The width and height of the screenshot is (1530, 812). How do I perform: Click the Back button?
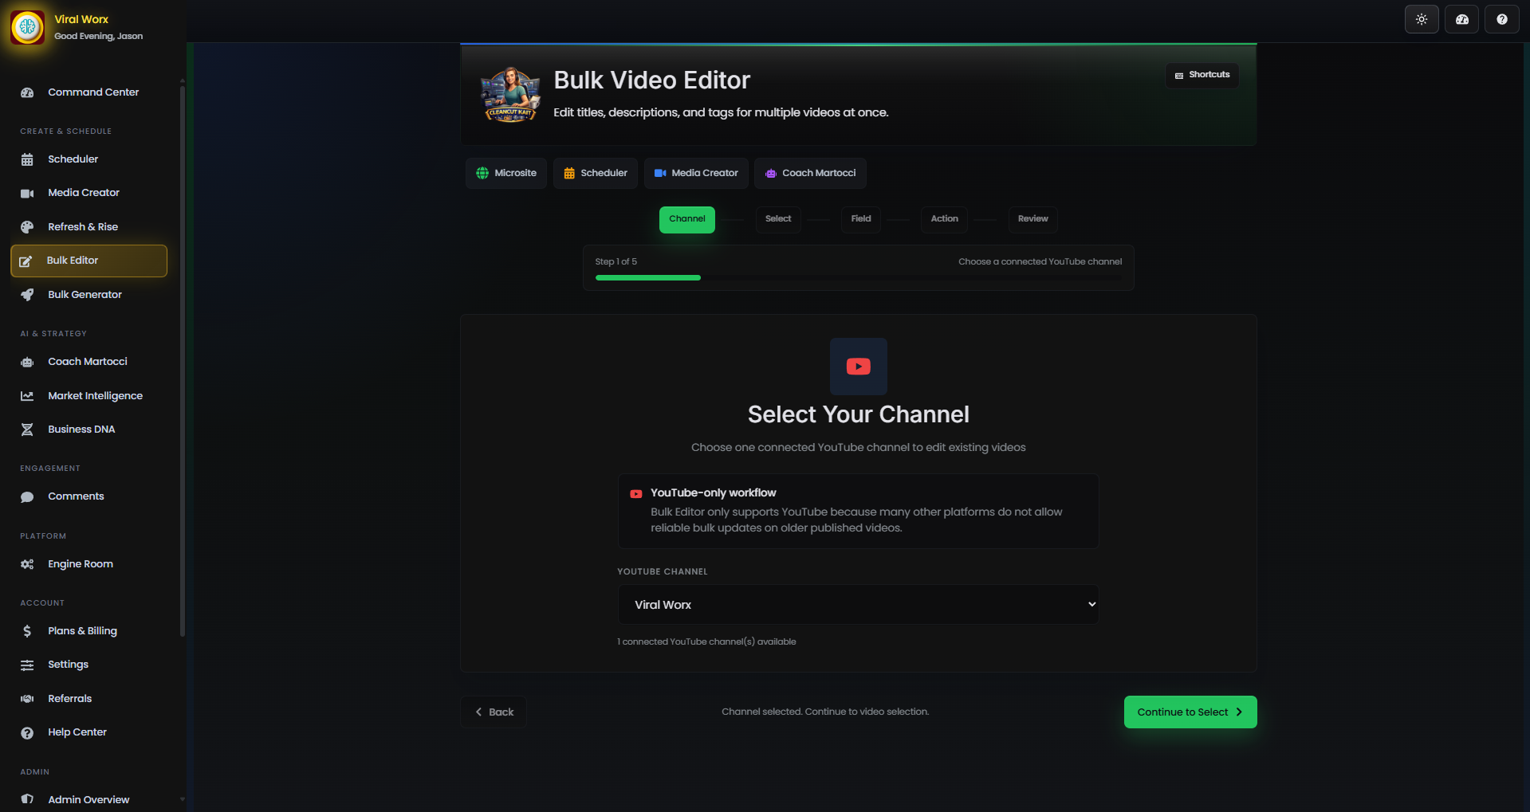pos(494,712)
